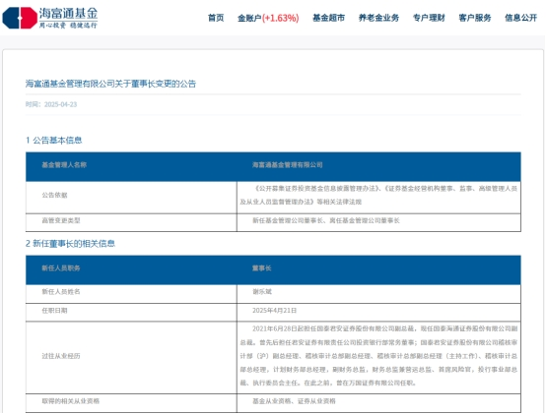Select 专户理财 in the top navigation
The height and width of the screenshot is (414, 546).
(429, 18)
